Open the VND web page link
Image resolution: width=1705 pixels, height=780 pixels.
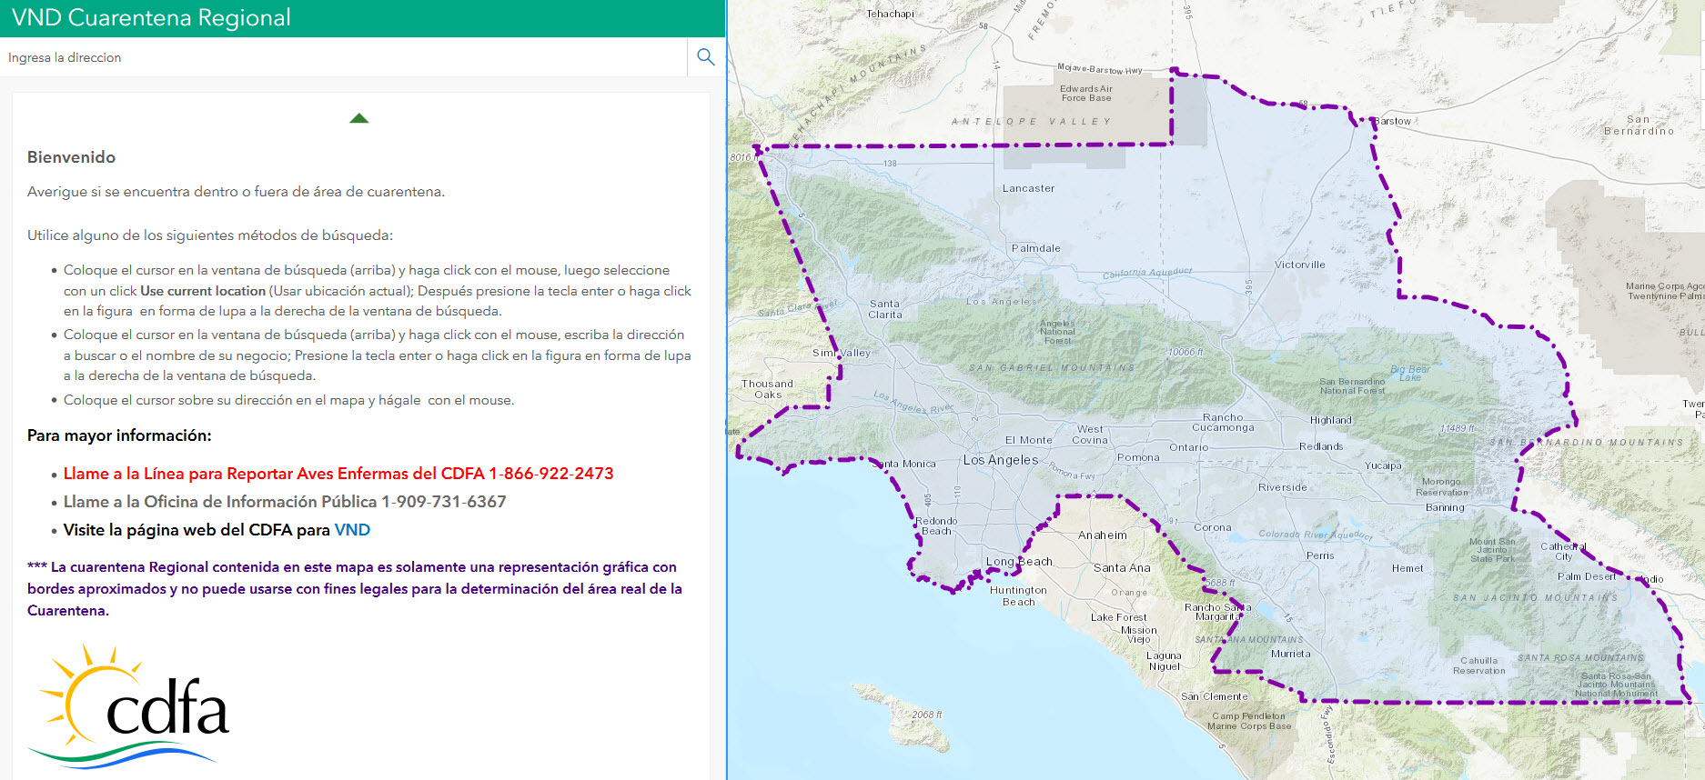pos(352,530)
